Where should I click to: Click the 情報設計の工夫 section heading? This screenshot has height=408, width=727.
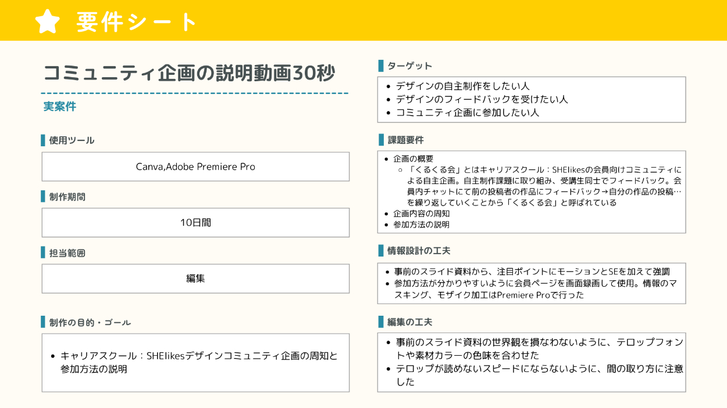[x=419, y=251]
